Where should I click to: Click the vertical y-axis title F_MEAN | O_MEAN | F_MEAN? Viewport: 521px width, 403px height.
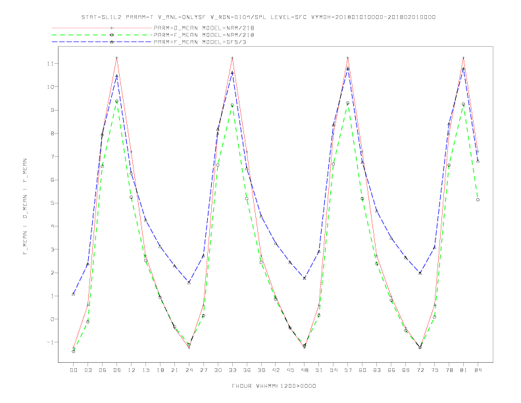25,207
